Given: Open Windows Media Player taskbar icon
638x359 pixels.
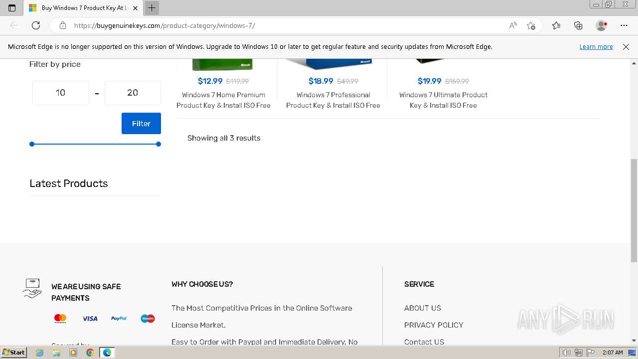Looking at the screenshot, I should (x=73, y=353).
